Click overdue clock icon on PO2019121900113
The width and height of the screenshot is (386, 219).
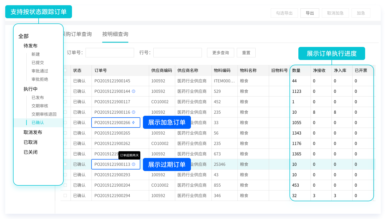[x=134, y=164]
